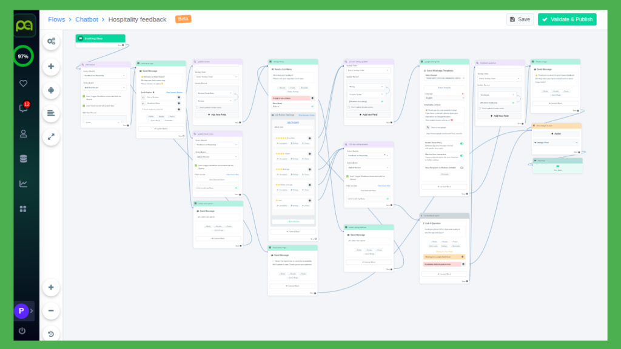
Task: Click the zoom out minus button
Action: [51, 311]
